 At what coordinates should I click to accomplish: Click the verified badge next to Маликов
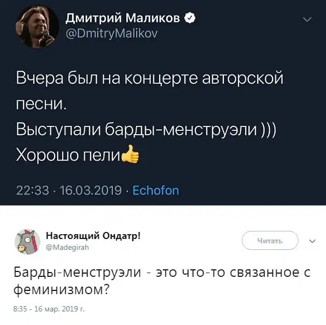pos(189,19)
